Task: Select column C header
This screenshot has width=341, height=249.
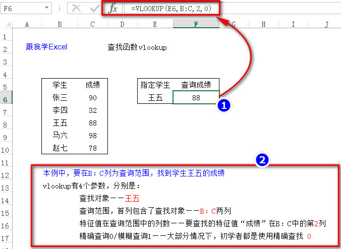Action: (x=93, y=24)
